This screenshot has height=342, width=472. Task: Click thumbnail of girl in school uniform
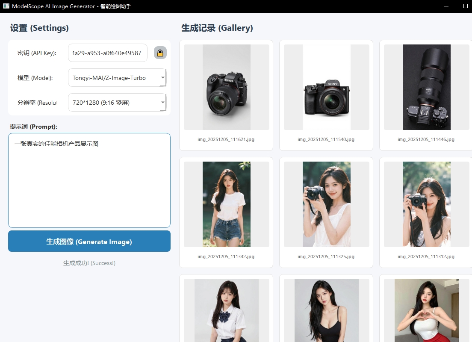tap(226, 311)
